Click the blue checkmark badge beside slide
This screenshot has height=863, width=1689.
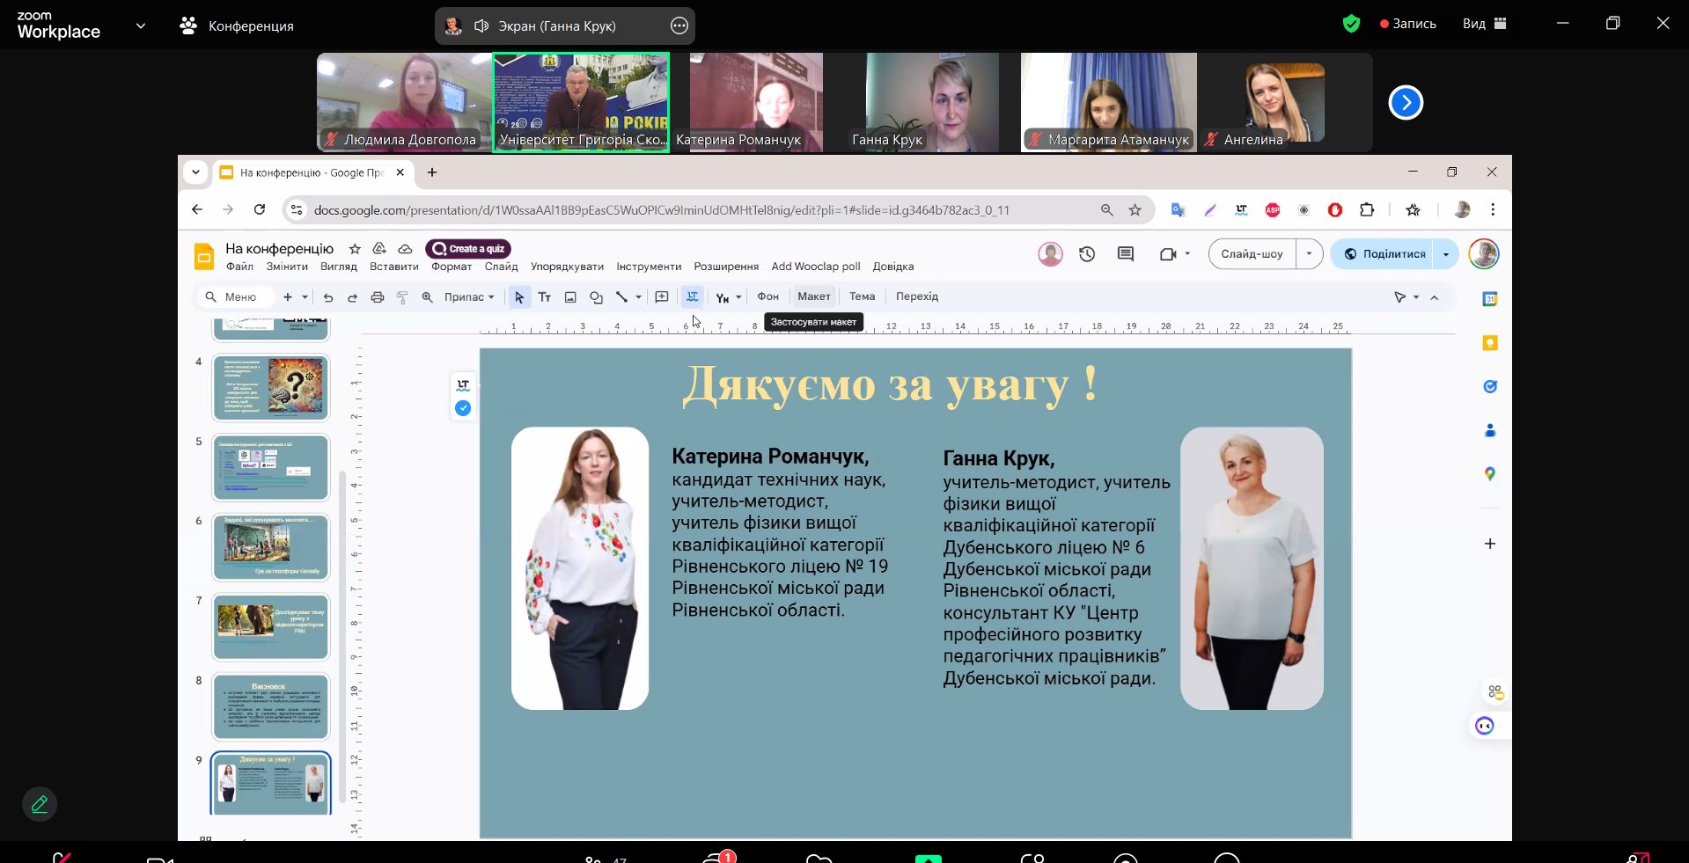click(463, 408)
